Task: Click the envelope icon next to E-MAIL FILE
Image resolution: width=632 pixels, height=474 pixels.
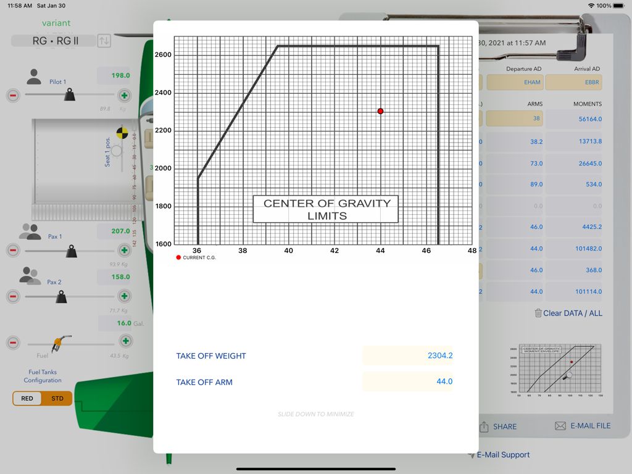Action: [x=559, y=425]
